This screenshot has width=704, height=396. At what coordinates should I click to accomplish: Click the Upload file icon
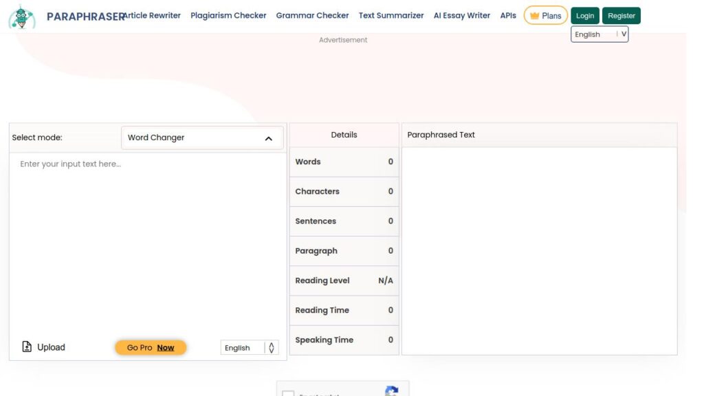click(27, 347)
